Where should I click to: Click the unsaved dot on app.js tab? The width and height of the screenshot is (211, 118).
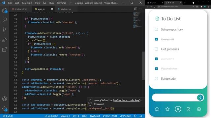click(52, 9)
